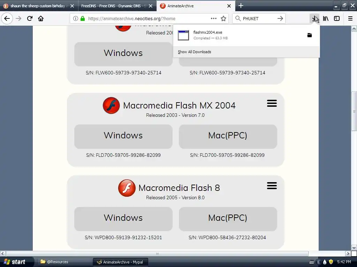The height and width of the screenshot is (267, 357).
Task: Click the water drop tray icon
Action: [325, 262]
